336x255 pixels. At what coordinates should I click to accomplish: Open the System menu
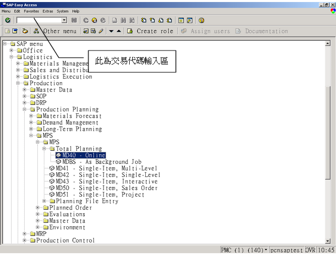click(63, 11)
